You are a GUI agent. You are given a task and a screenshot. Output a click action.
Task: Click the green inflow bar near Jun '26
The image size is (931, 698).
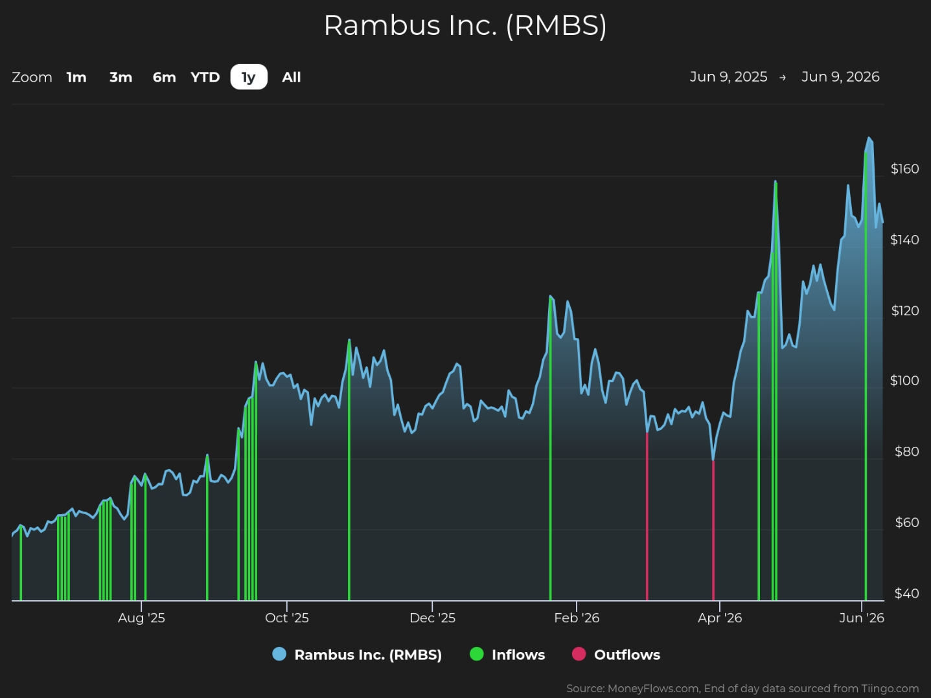click(x=866, y=376)
